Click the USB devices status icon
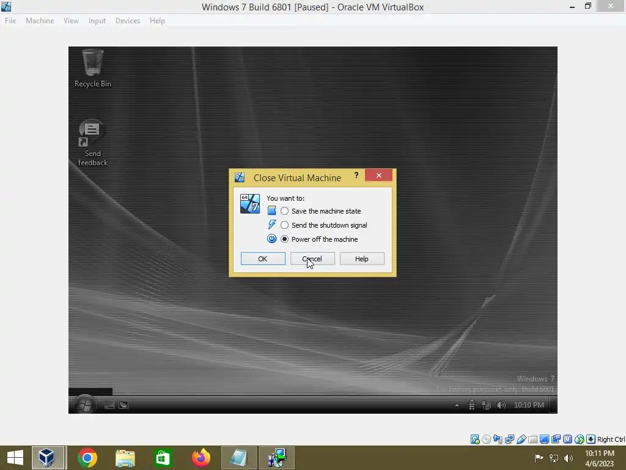Screen dimensions: 626x470 (521, 439)
